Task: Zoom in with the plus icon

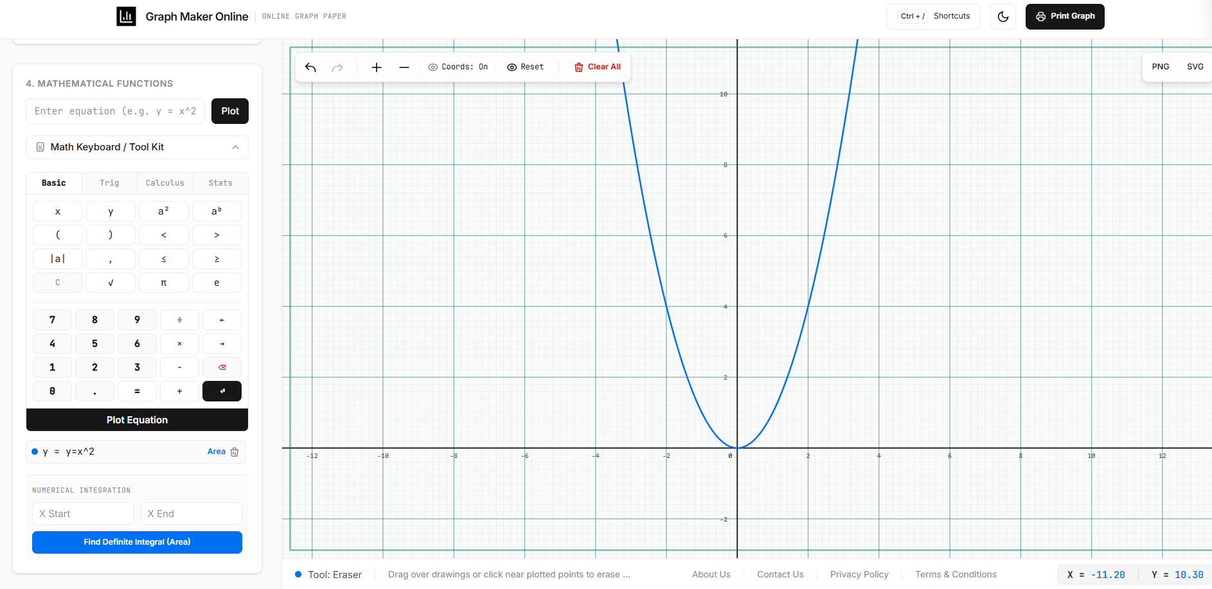Action: [377, 67]
